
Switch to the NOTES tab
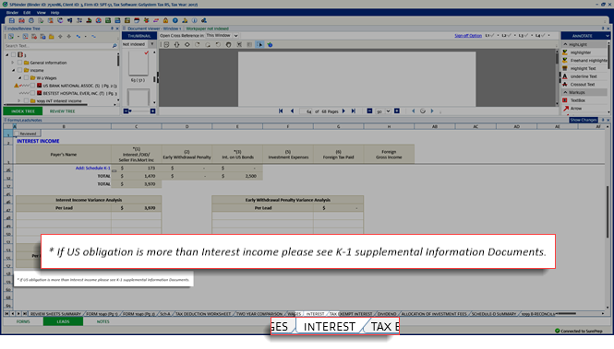click(103, 321)
